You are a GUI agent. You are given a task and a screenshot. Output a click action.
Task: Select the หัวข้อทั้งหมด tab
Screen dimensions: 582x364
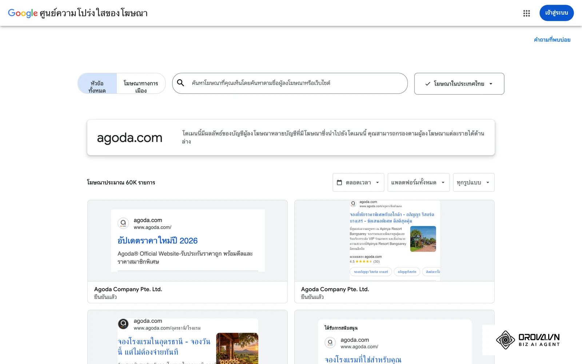pyautogui.click(x=97, y=83)
